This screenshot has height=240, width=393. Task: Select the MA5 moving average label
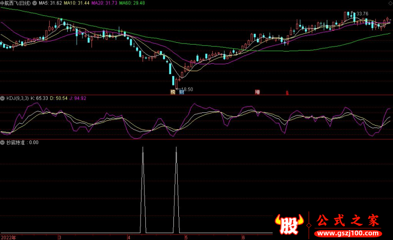(51, 3)
